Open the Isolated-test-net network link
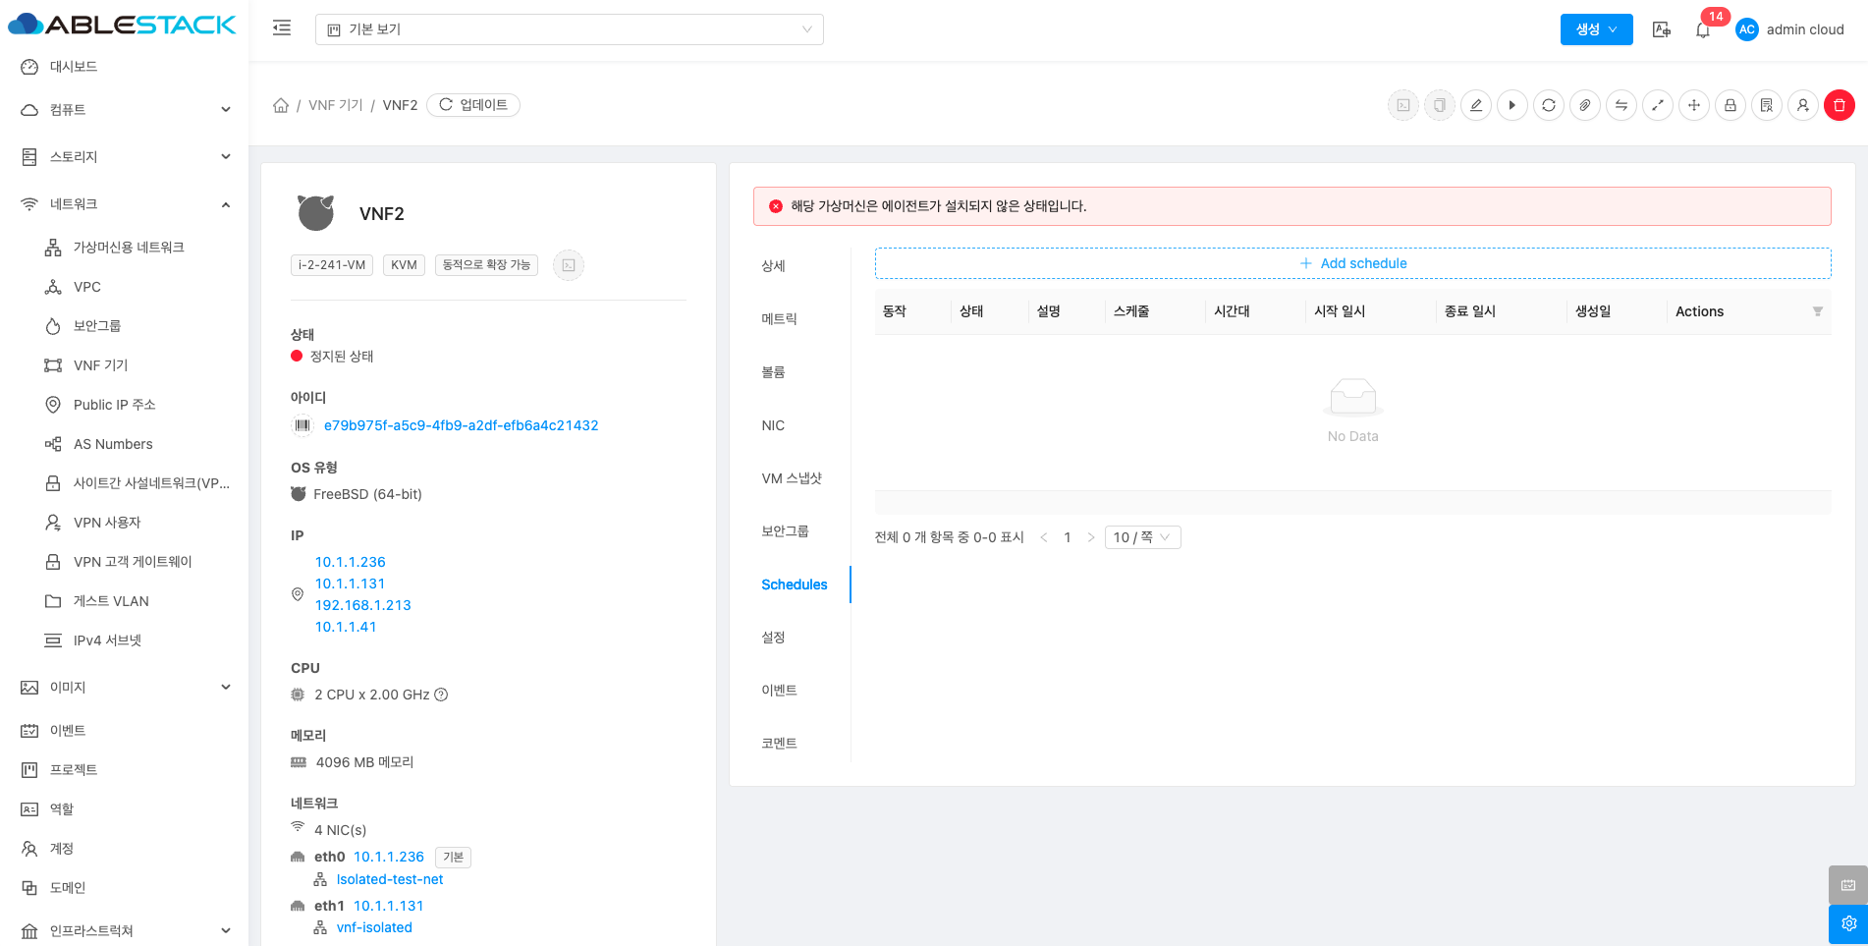Screen dimensions: 1868x946 pyautogui.click(x=389, y=879)
